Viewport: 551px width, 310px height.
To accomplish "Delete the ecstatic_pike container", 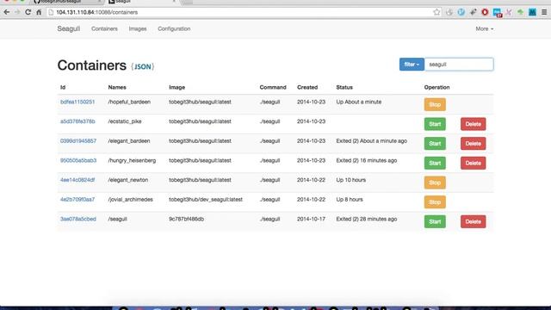I will (x=473, y=124).
